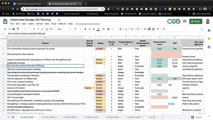Open text rotation options
This screenshot has height=120, width=213.
click(x=138, y=29)
